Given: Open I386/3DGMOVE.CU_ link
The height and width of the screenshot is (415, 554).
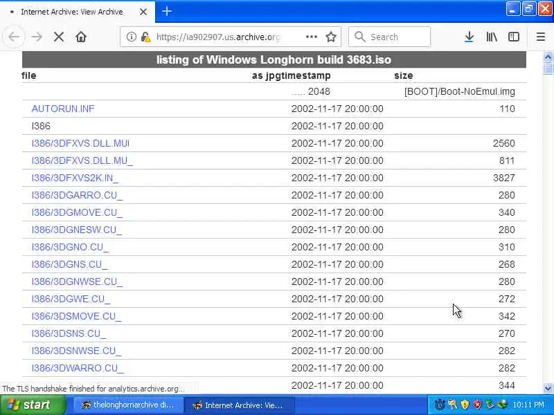Looking at the screenshot, I should tap(77, 212).
